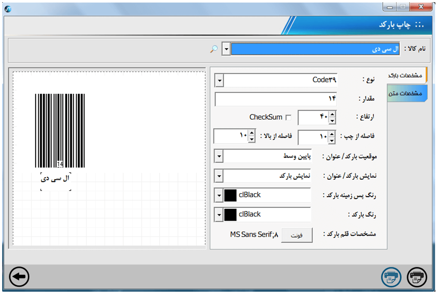Click the چاپ بارکد header title
This screenshot has height=296, width=438.
[395, 25]
